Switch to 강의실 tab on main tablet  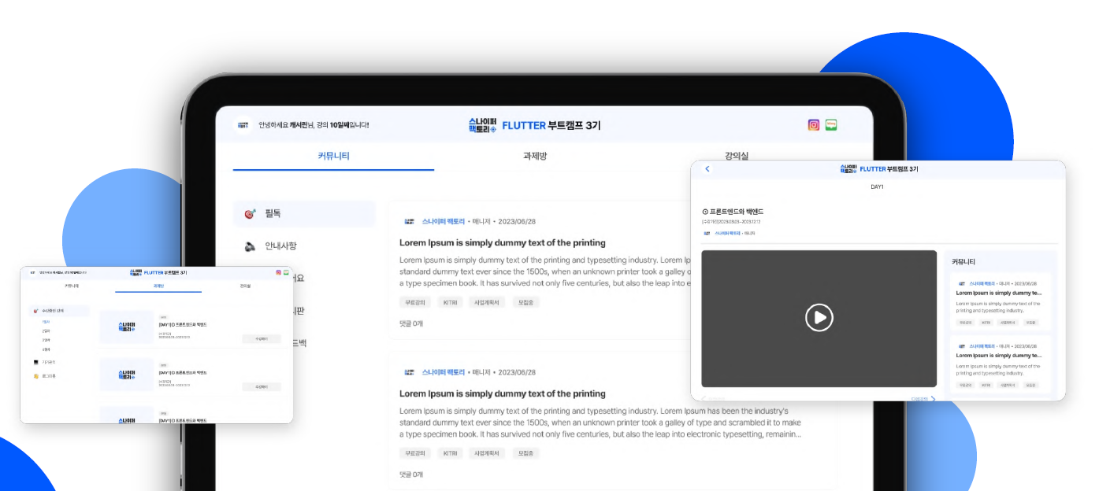[x=736, y=156]
